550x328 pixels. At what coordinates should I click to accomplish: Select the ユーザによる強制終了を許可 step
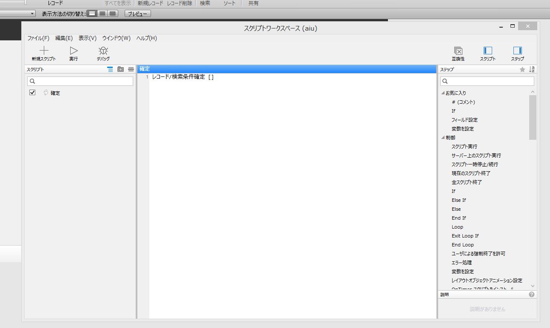(478, 254)
